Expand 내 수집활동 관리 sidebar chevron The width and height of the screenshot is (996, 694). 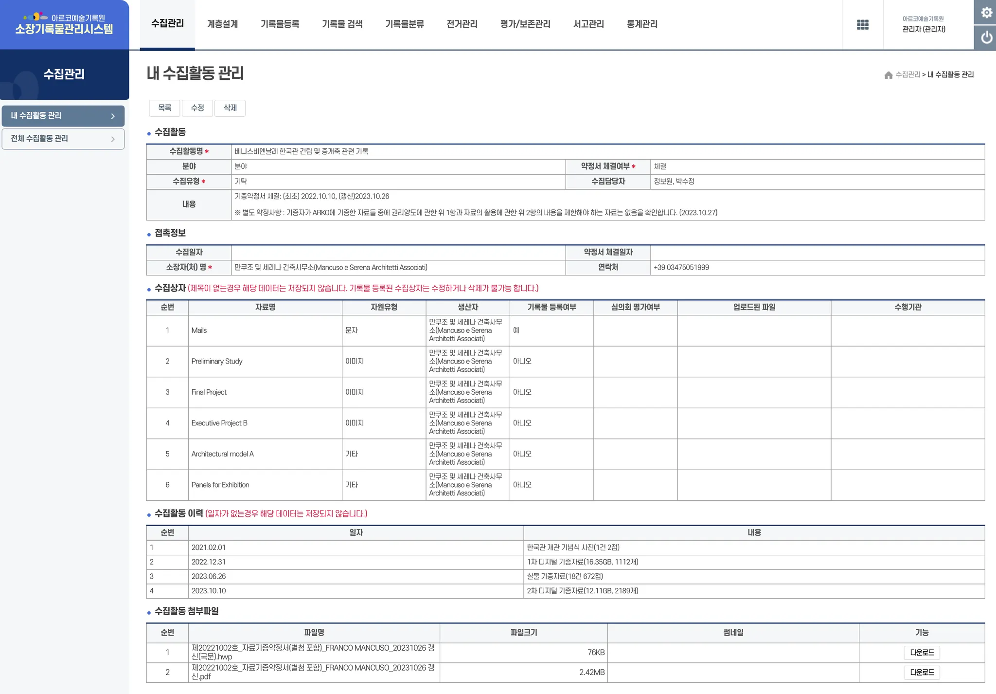click(113, 116)
